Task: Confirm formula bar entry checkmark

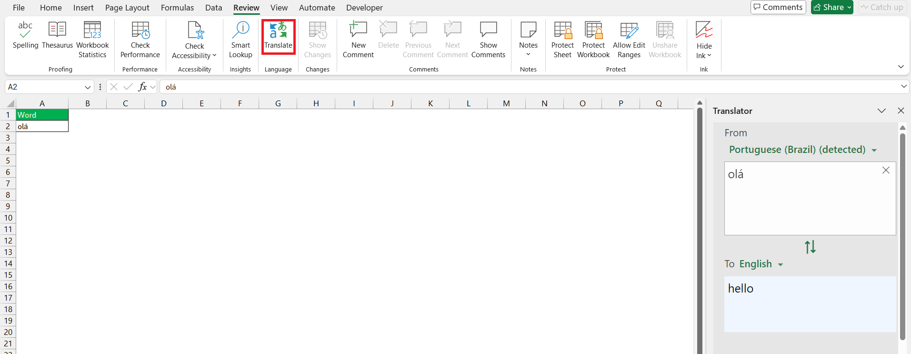Action: pos(128,87)
